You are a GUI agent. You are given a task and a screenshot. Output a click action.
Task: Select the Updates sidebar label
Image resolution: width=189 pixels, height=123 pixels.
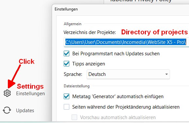click(x=25, y=111)
